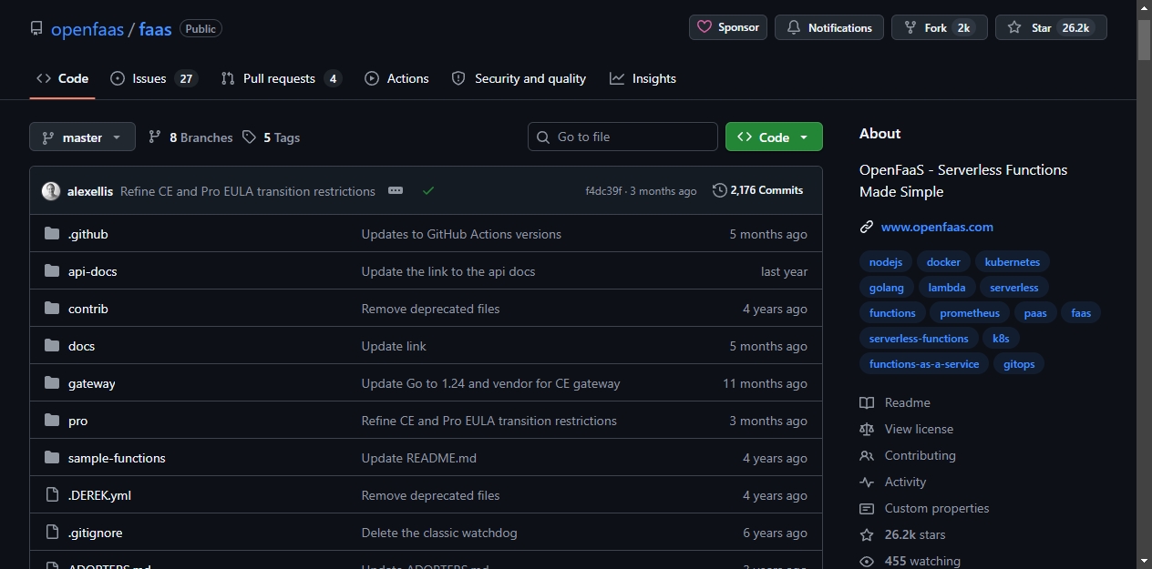Open the api-docs folder
Viewport: 1152px width, 569px height.
click(92, 271)
